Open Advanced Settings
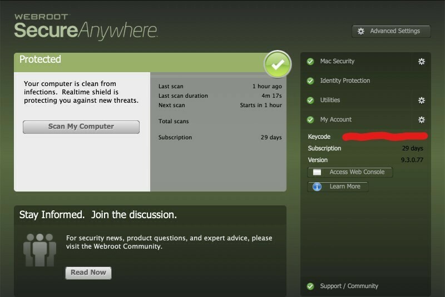This screenshot has width=445, height=297. (x=391, y=31)
